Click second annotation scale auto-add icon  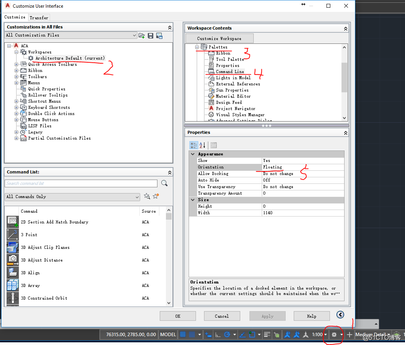tap(296, 335)
